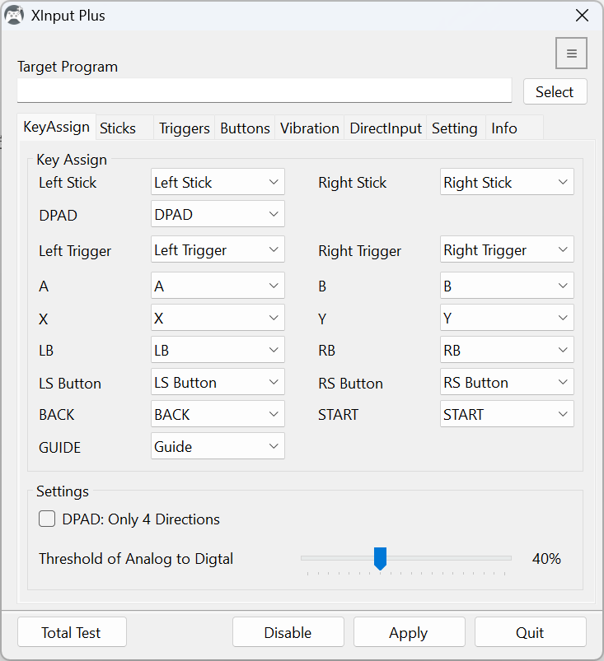Click the Disable button
Image resolution: width=604 pixels, height=661 pixels.
[x=288, y=632]
